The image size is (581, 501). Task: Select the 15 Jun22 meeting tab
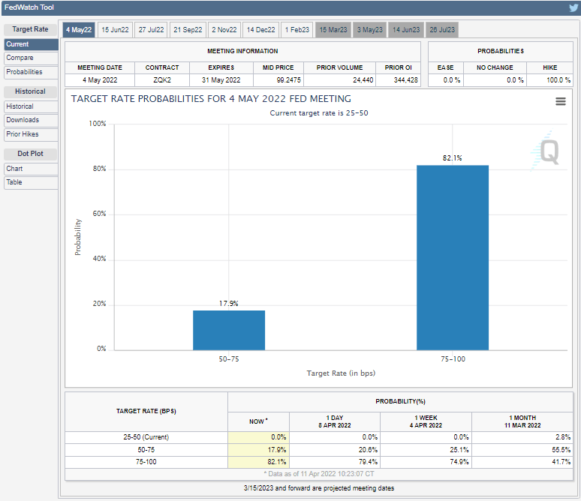pyautogui.click(x=115, y=30)
